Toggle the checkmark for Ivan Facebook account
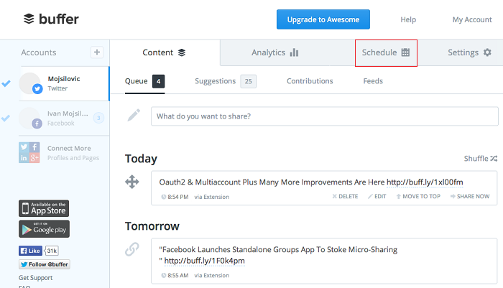 (6, 118)
